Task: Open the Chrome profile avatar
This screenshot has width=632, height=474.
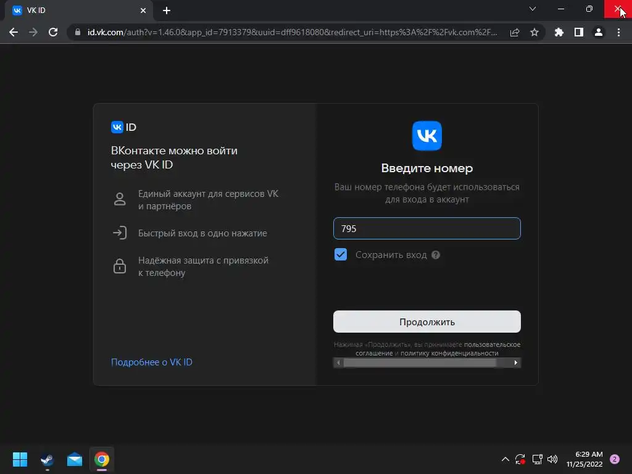Action: [599, 32]
